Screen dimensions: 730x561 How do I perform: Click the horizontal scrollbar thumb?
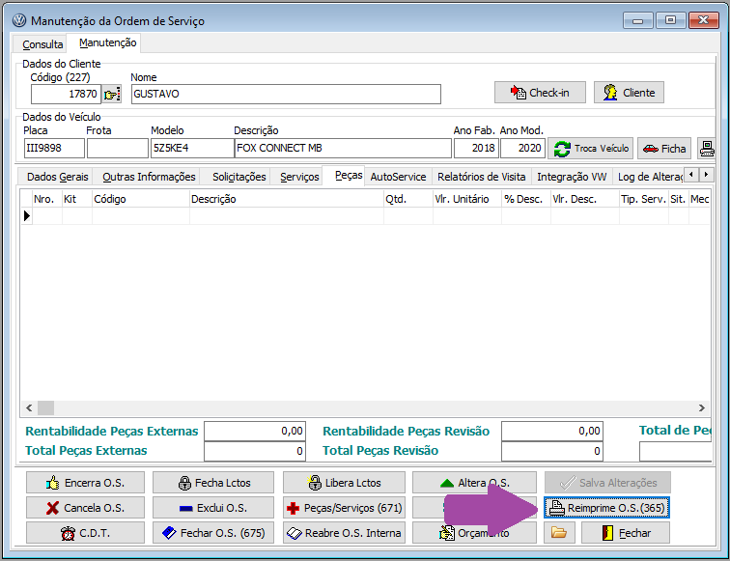click(45, 408)
